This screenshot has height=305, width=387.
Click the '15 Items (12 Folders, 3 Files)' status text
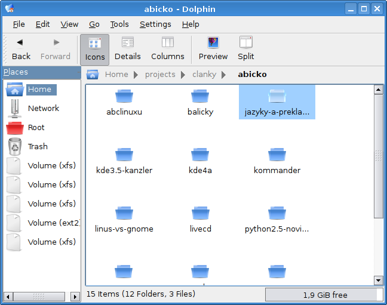pyautogui.click(x=141, y=294)
